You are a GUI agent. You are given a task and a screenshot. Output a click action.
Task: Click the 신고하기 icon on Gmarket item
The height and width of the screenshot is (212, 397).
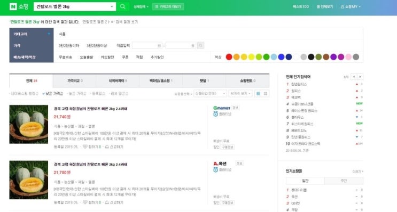pyautogui.click(x=107, y=146)
